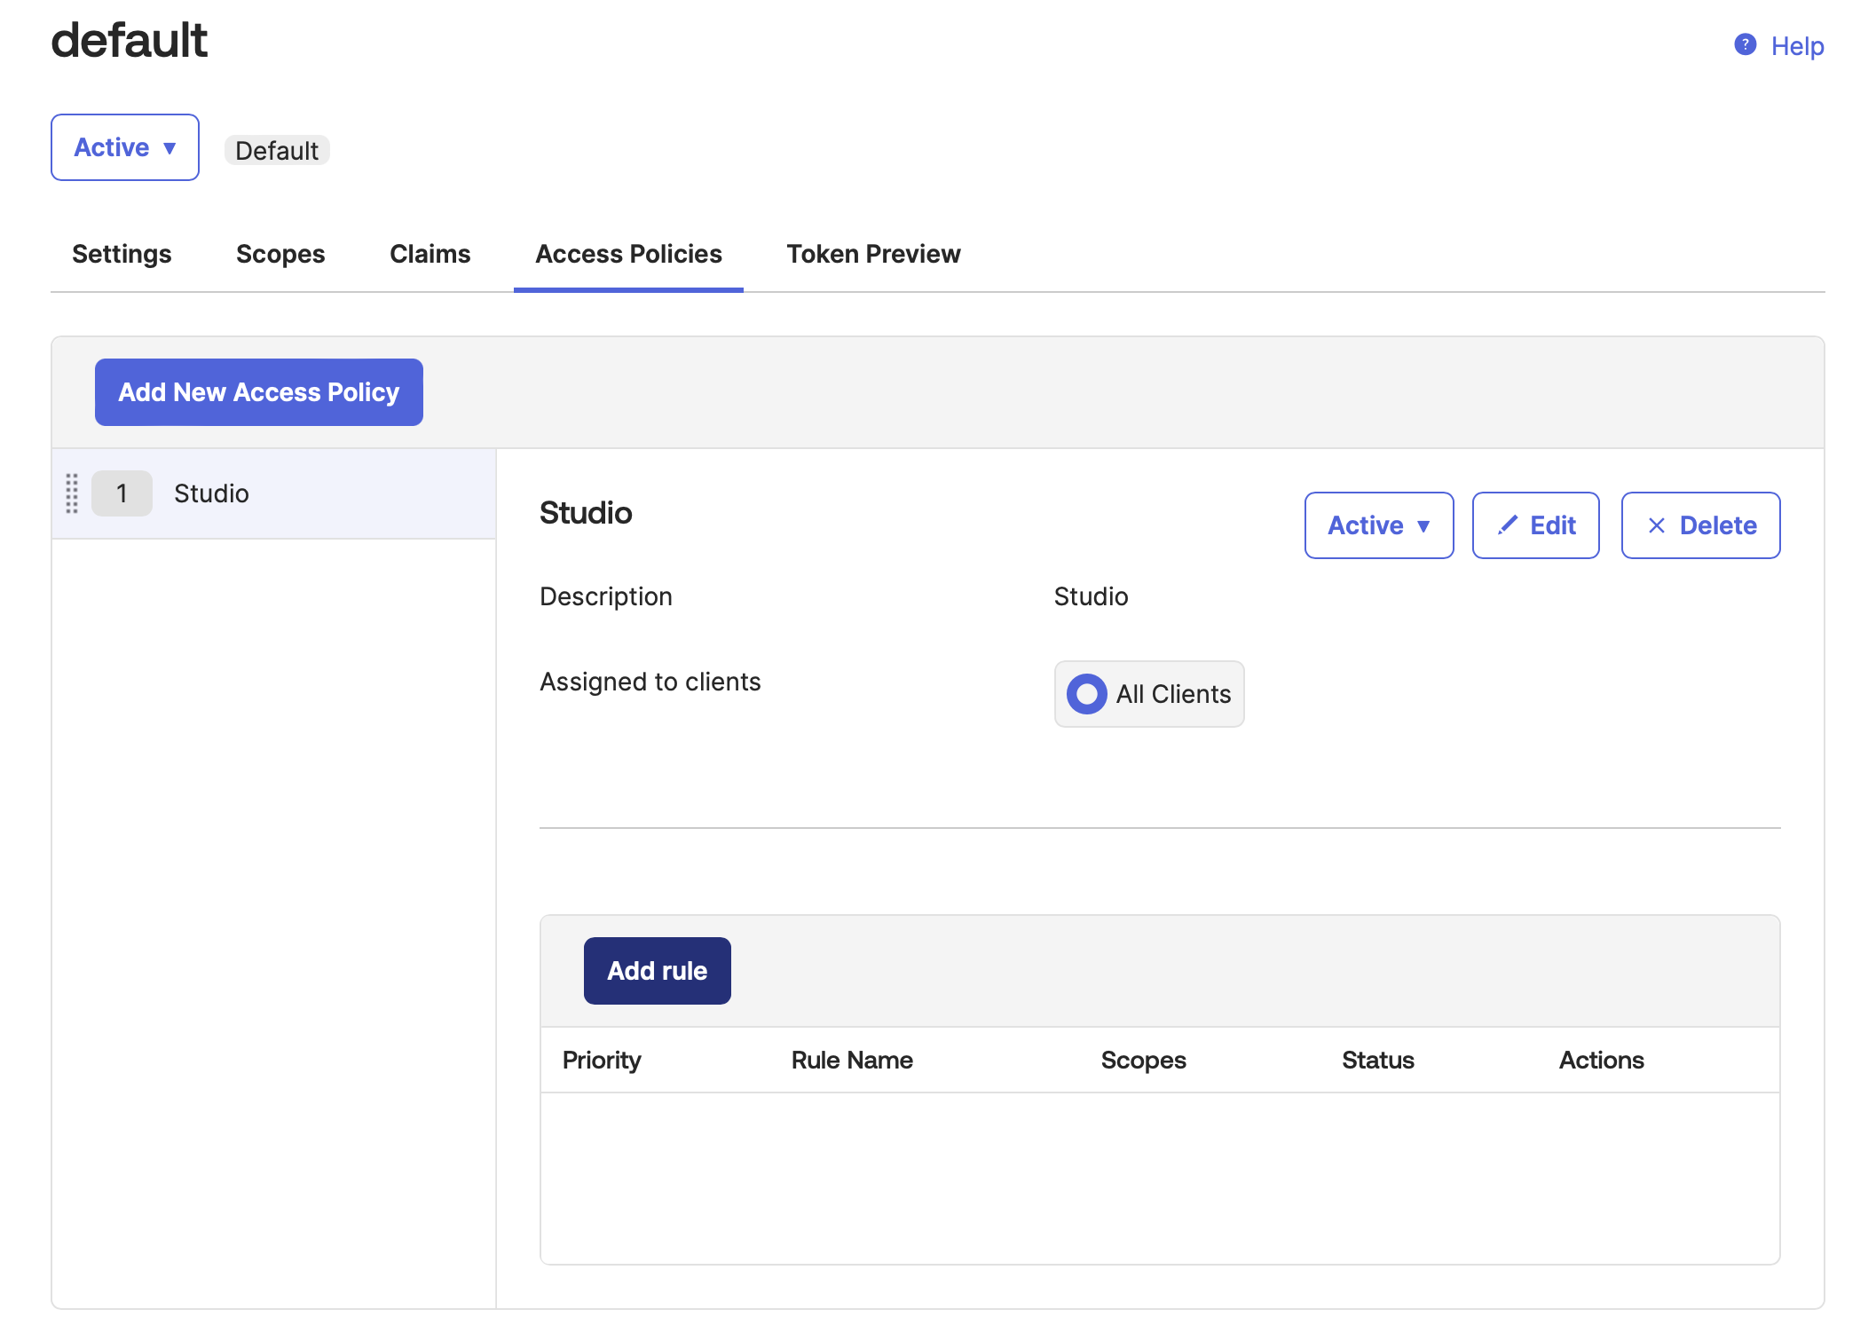1876x1333 pixels.
Task: Click the X icon inside the Delete button
Action: click(1656, 525)
